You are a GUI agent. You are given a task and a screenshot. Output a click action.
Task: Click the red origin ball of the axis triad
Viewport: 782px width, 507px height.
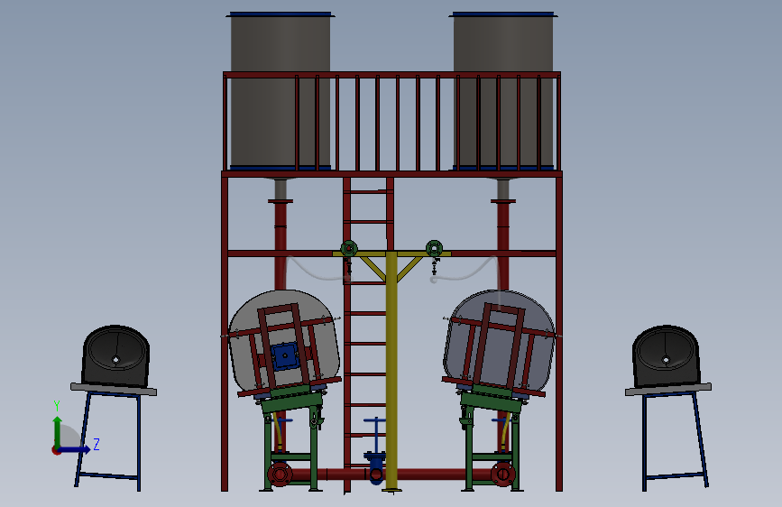[56, 450]
